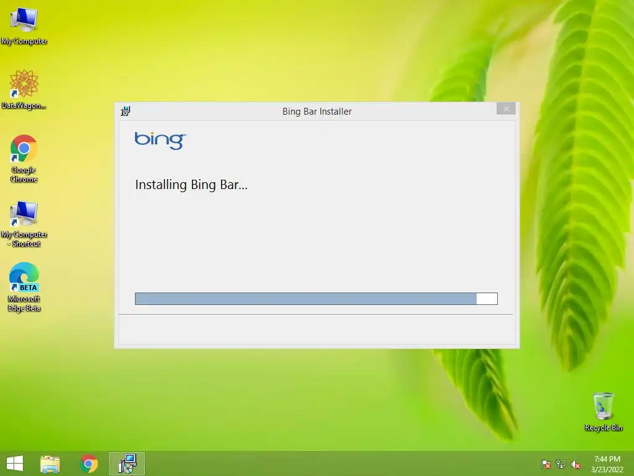Click the Bing logo in the installer
The height and width of the screenshot is (476, 634).
160,141
